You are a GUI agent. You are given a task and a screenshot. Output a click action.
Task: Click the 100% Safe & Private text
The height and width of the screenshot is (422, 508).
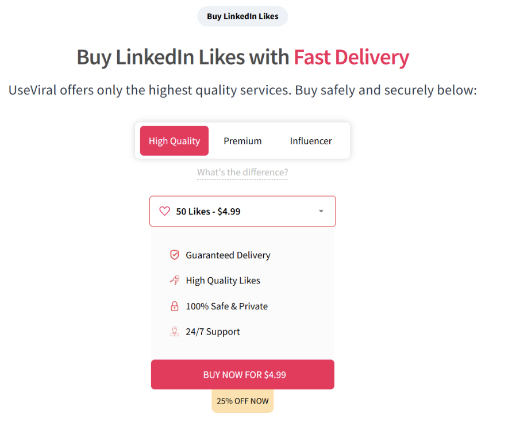226,306
